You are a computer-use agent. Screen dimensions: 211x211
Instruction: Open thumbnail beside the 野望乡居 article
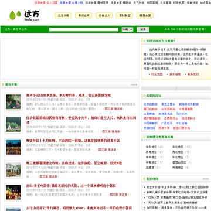[x=13, y=147]
